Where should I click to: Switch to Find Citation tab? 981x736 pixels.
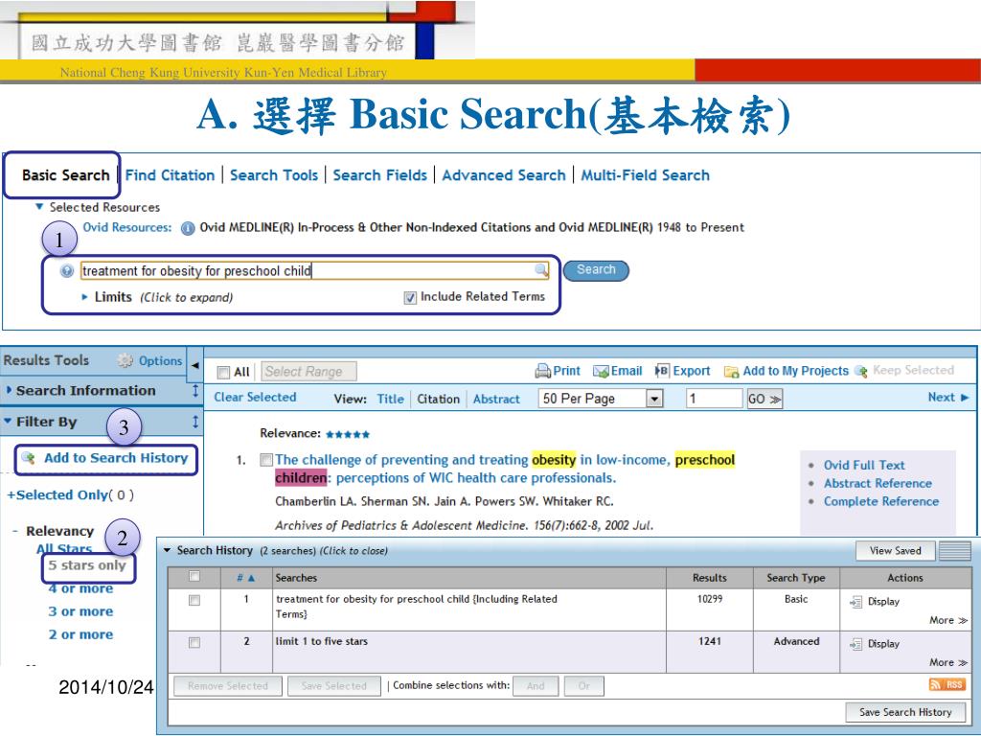click(x=170, y=175)
